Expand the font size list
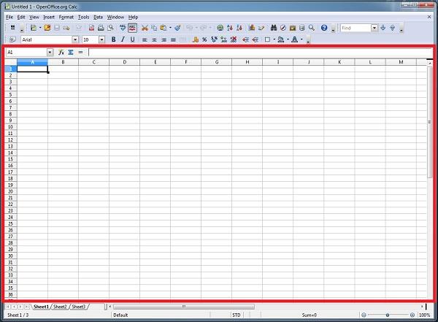Viewport: 438px width, 322px height. pos(101,39)
